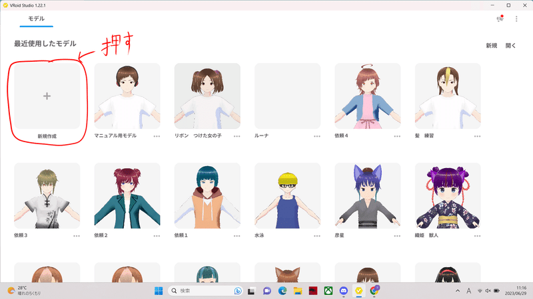Open the 織姫 獣人 model thumbnail
533x299 pixels.
(448, 195)
